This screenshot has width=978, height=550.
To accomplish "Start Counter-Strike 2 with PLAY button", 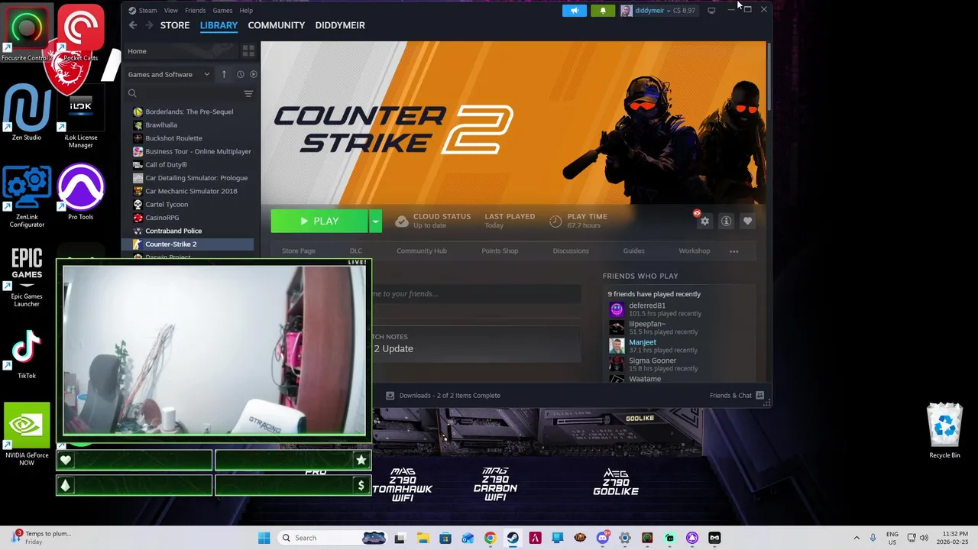I will coord(319,221).
